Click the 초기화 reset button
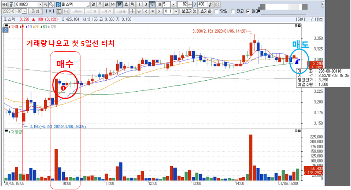 206,11
